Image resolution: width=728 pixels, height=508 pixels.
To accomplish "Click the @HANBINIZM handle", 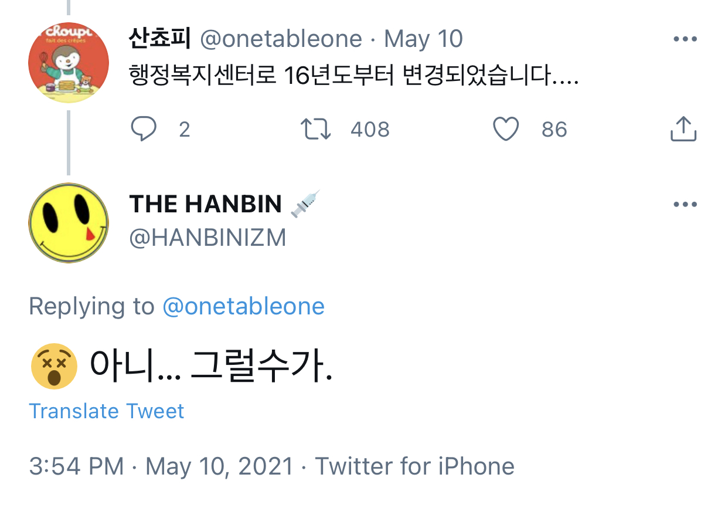I will click(207, 238).
